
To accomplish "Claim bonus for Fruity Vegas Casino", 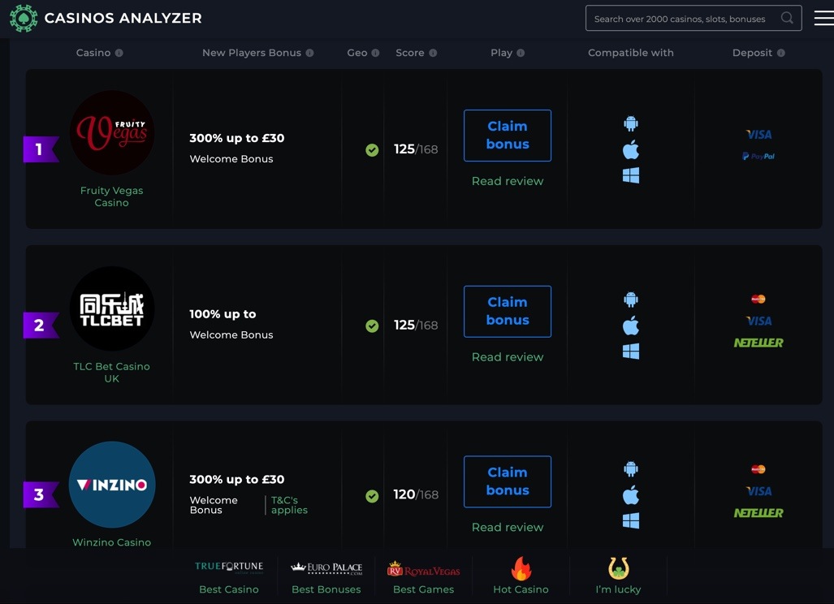I will [x=508, y=136].
